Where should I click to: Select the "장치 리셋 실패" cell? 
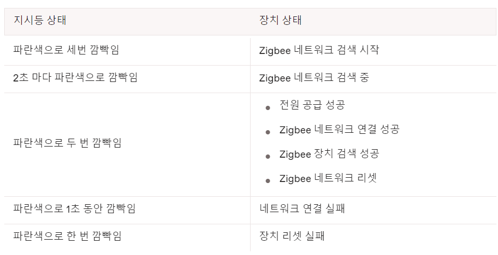pyautogui.click(x=292, y=236)
